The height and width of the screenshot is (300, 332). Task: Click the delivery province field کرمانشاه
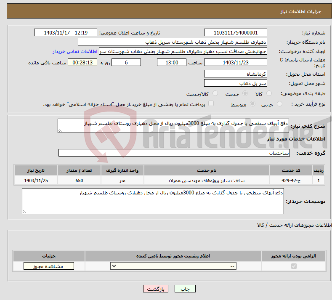pyautogui.click(x=236, y=74)
